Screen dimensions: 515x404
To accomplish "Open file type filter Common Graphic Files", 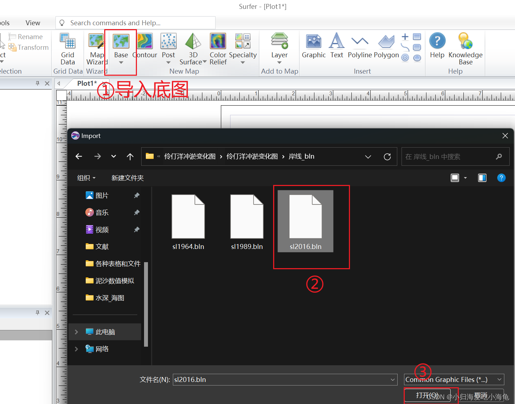I will [x=454, y=380].
